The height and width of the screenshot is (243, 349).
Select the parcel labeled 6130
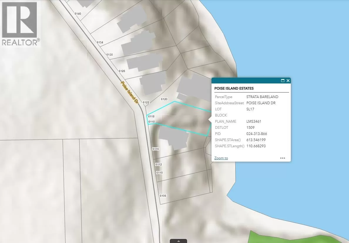click(x=110, y=54)
